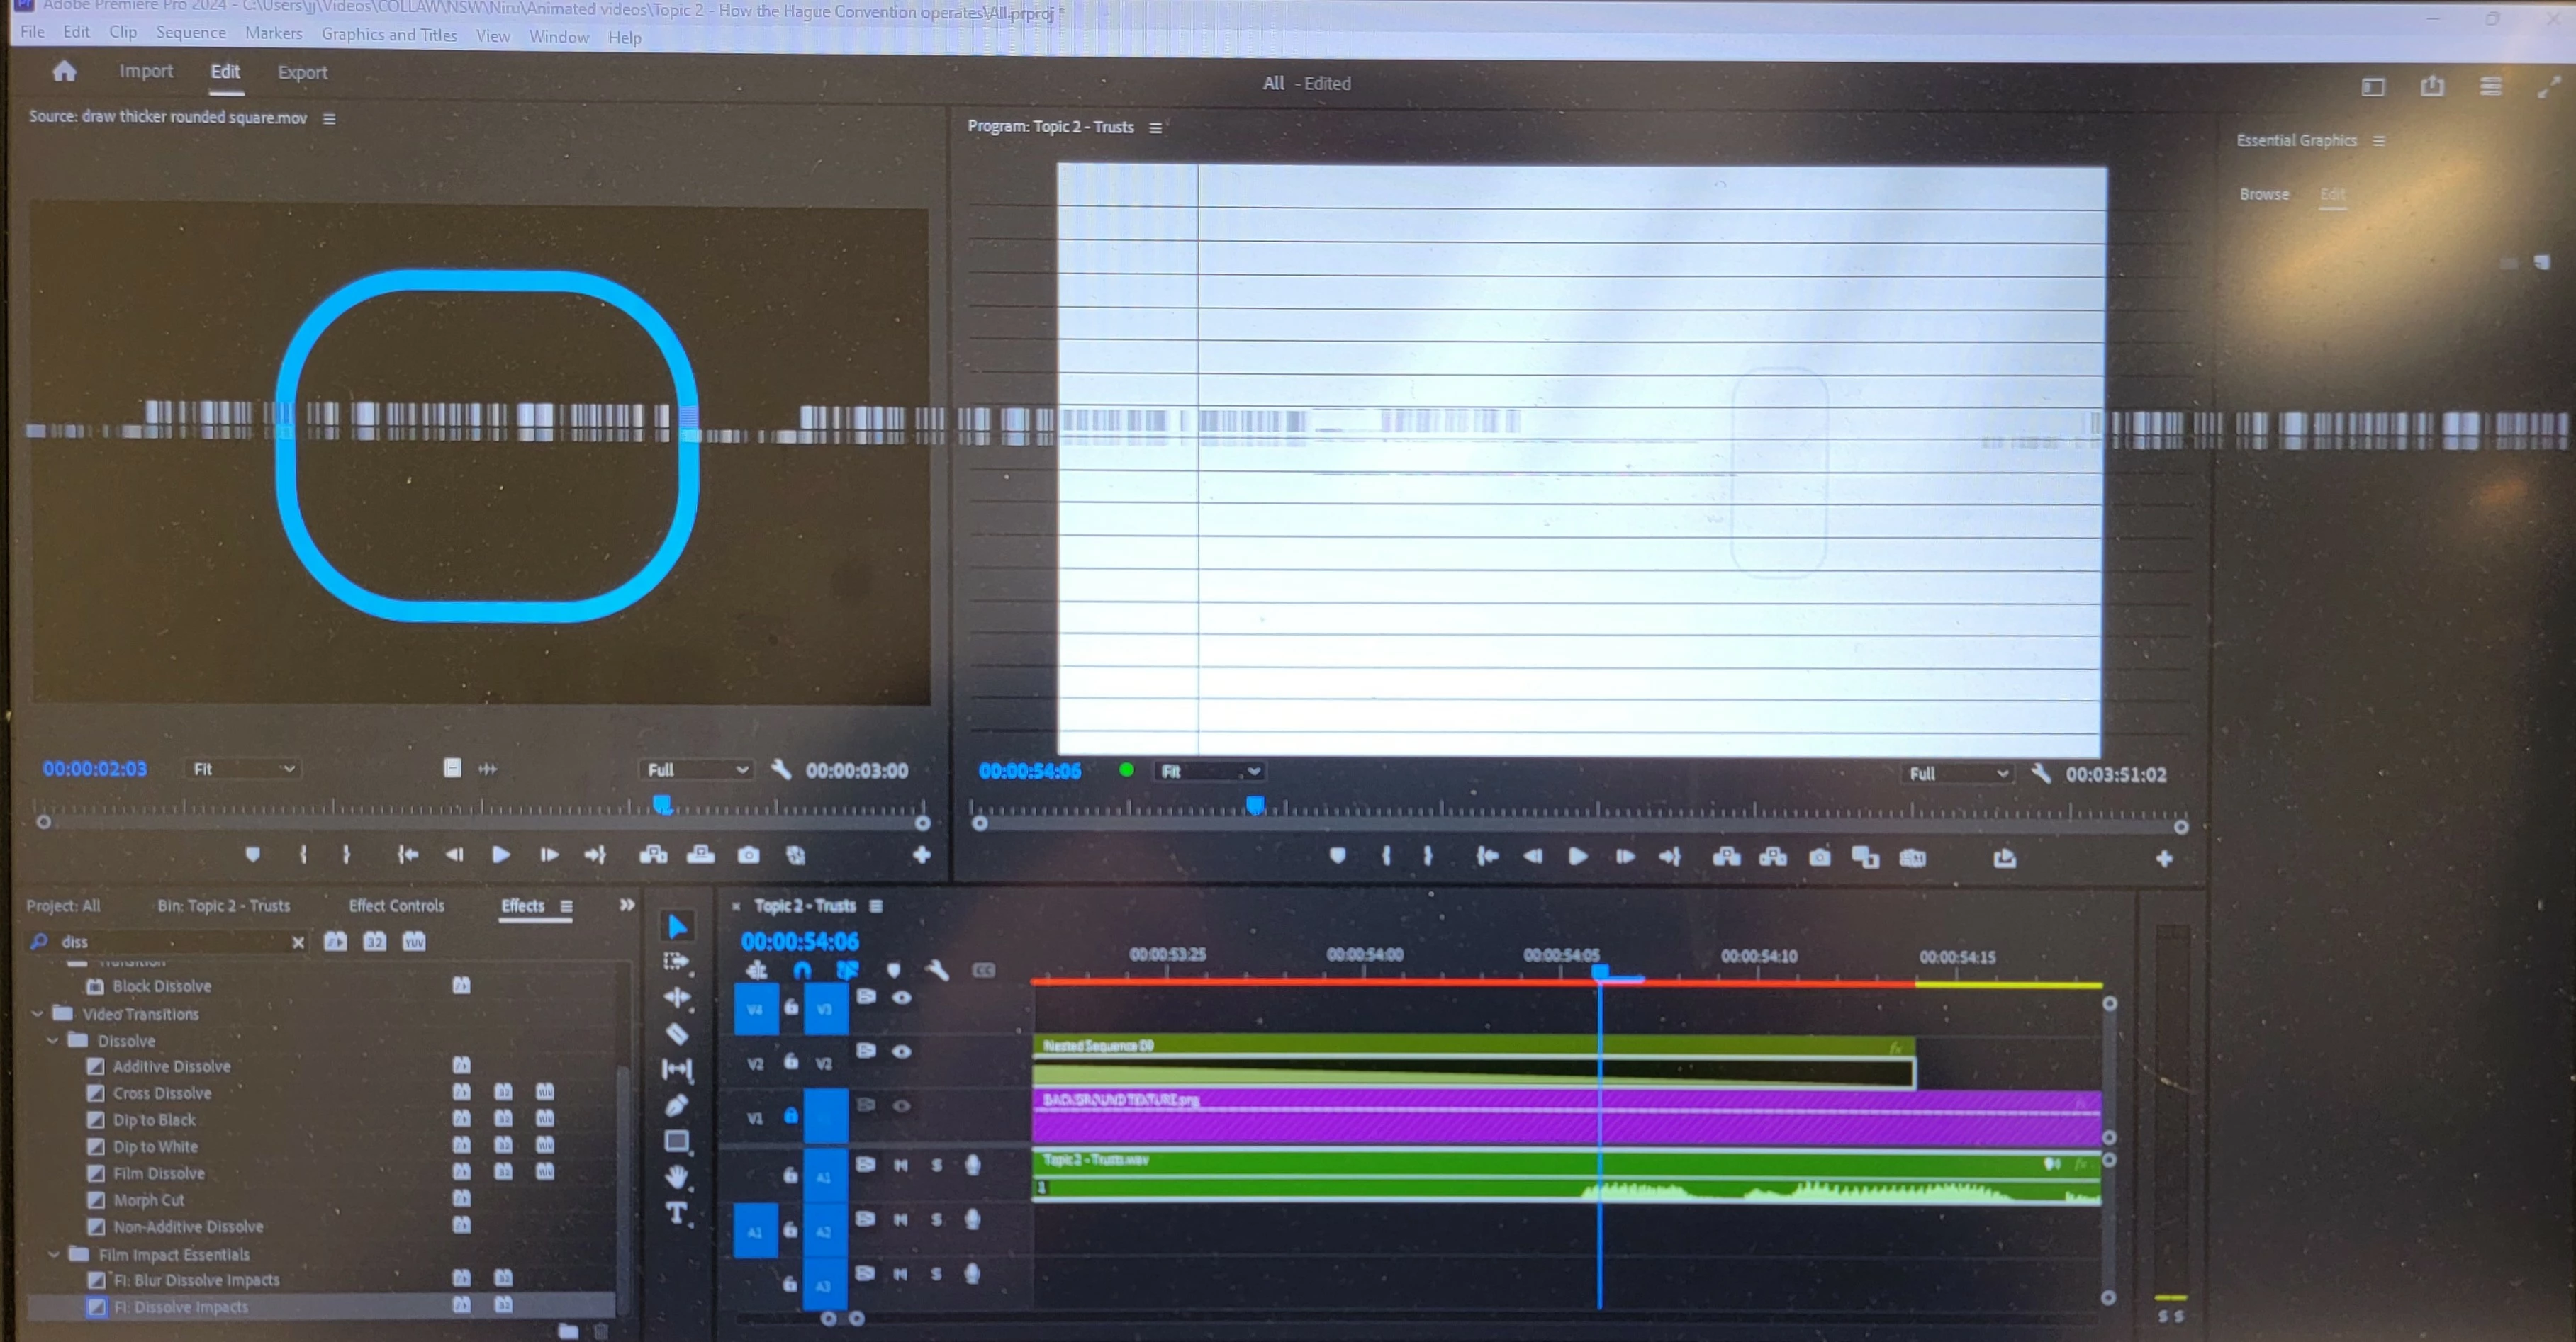Mute audio track A1
Screen dimensions: 2576x1342
(900, 1165)
